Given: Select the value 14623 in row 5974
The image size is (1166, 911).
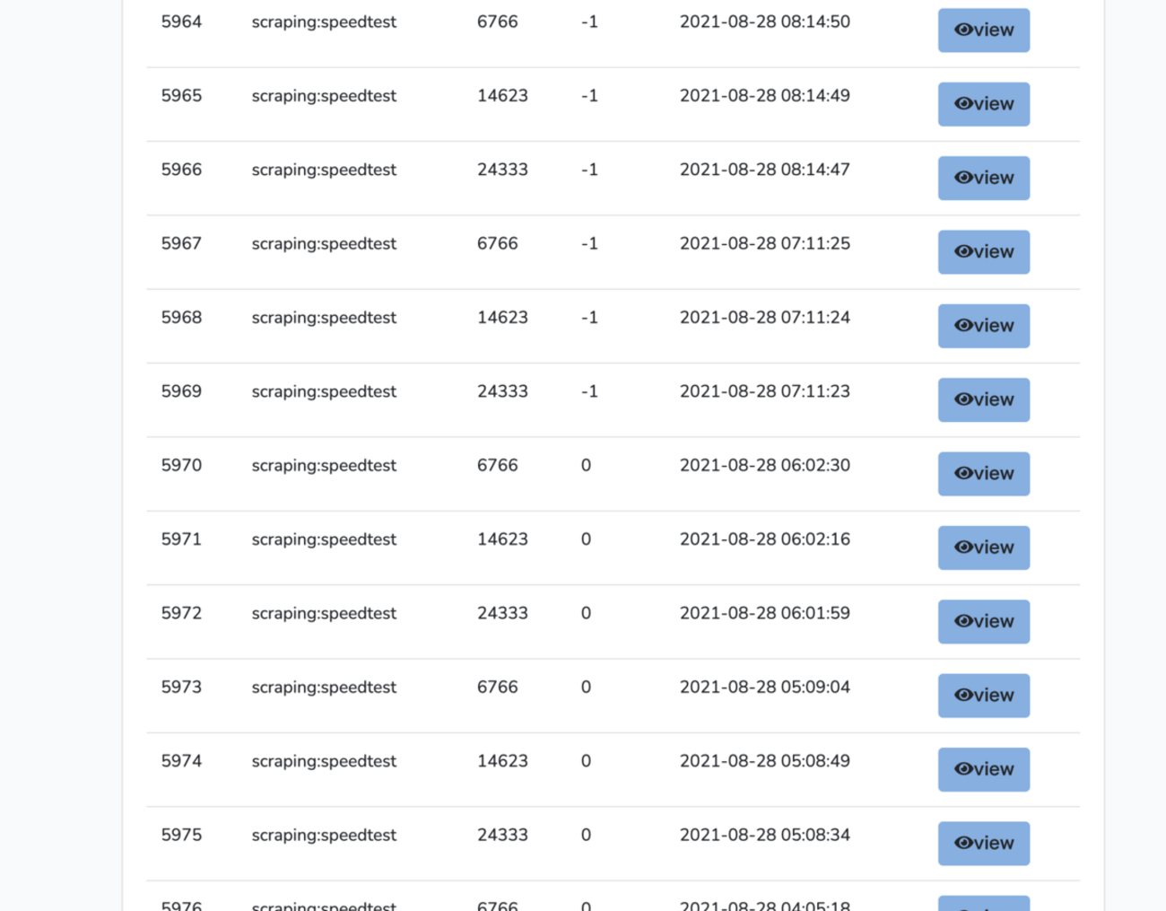Looking at the screenshot, I should pyautogui.click(x=502, y=761).
